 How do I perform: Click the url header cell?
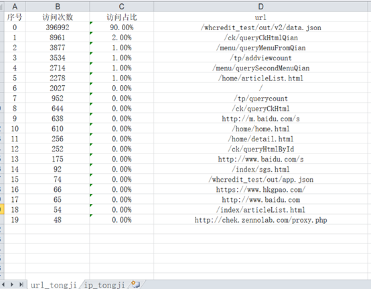261,17
